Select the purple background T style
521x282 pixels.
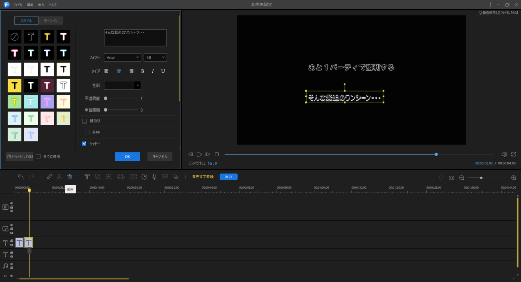coord(47,102)
